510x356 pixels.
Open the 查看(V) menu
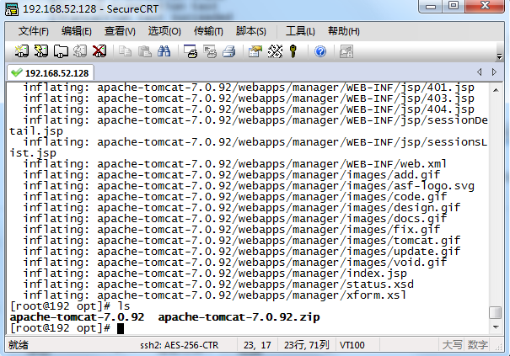pyautogui.click(x=120, y=31)
